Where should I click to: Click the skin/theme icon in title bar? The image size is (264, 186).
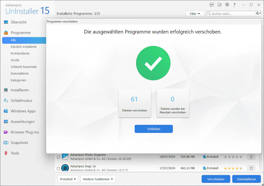coord(219,5)
